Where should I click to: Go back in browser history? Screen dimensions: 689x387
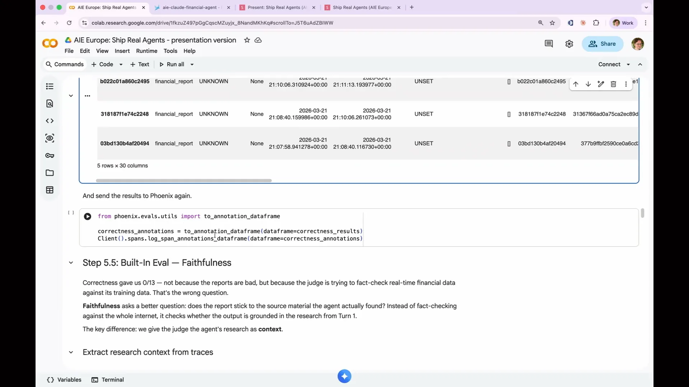click(43, 23)
